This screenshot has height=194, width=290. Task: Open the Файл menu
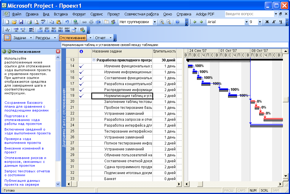17,14
